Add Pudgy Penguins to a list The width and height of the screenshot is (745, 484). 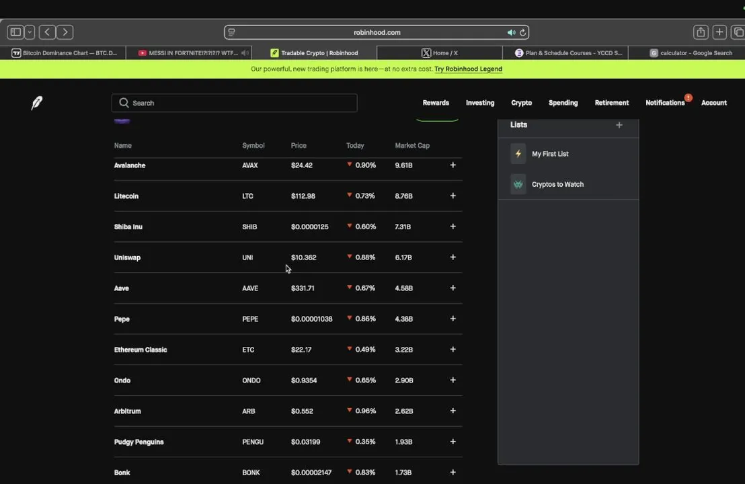pyautogui.click(x=453, y=441)
